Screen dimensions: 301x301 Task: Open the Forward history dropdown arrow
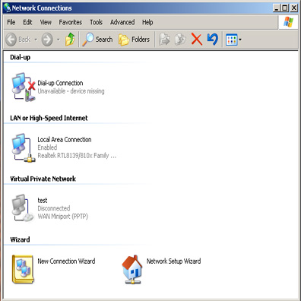coord(59,40)
